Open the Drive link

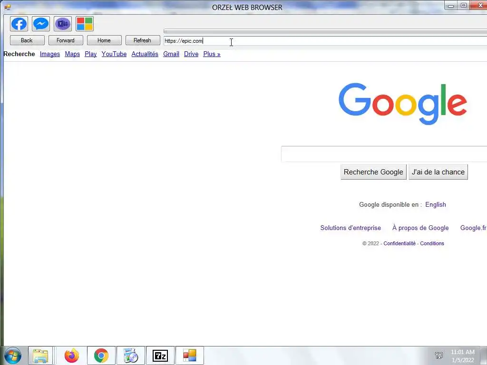coord(191,54)
